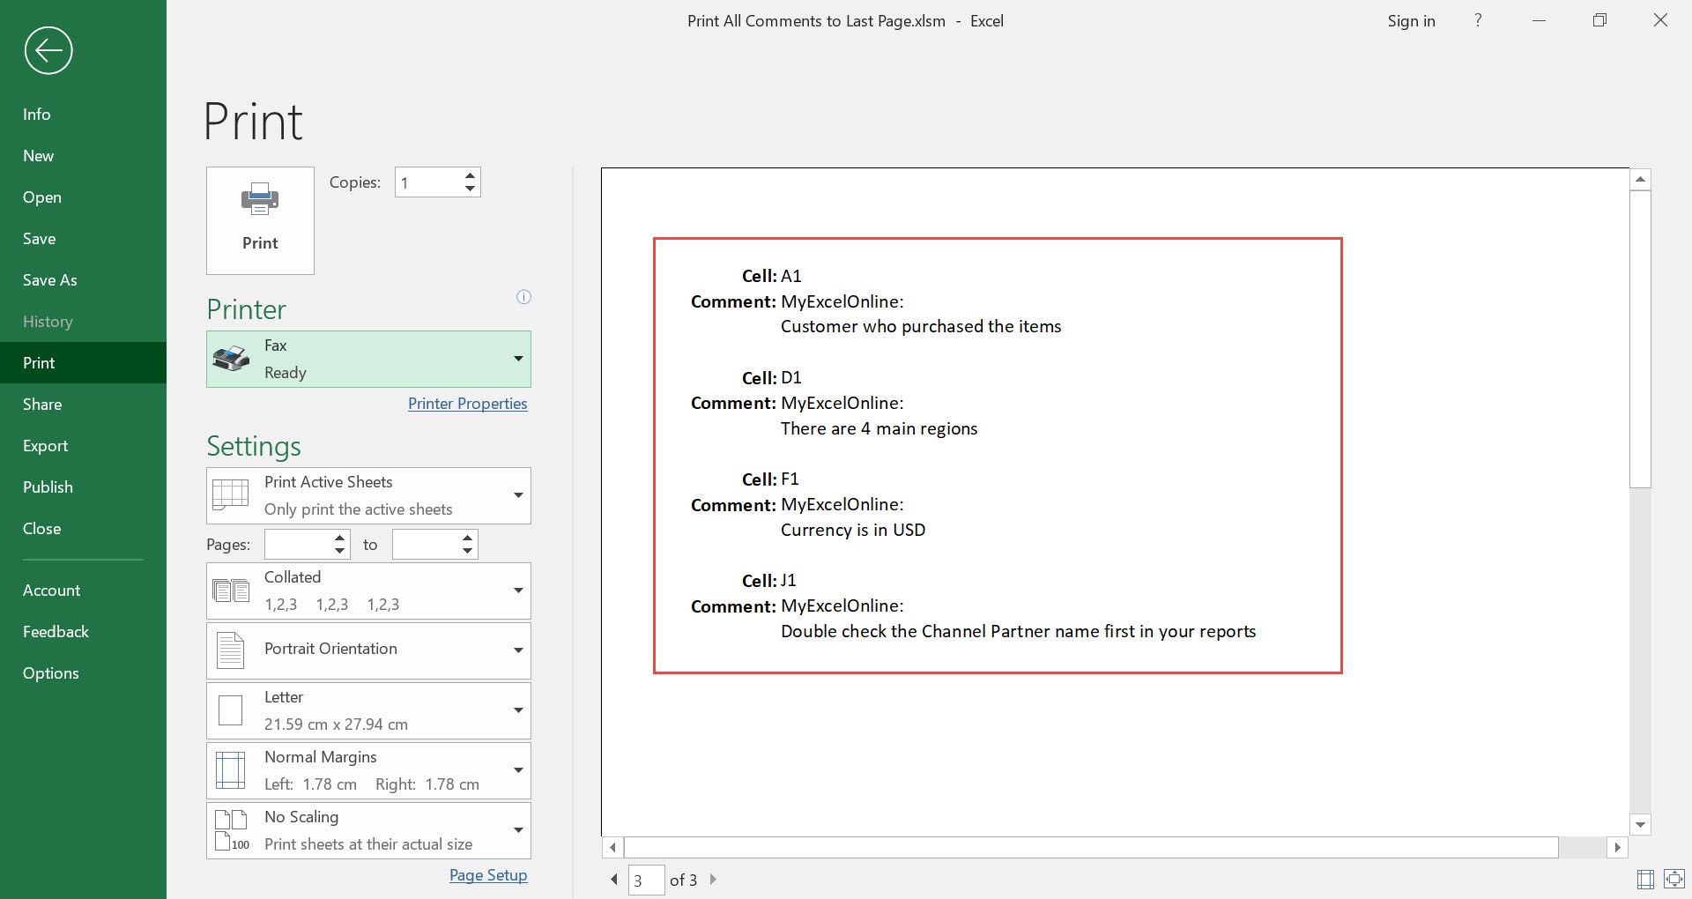The height and width of the screenshot is (899, 1692).
Task: Click preview horizontal scroll left arrow
Action: 613,847
